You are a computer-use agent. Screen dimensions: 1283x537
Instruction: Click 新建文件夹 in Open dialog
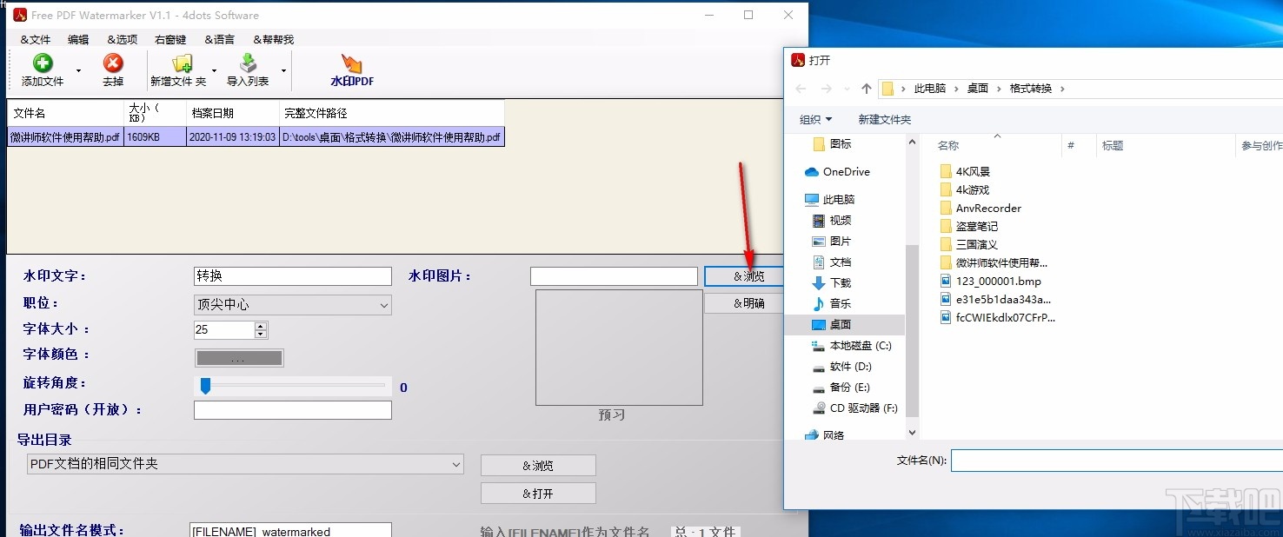click(885, 120)
